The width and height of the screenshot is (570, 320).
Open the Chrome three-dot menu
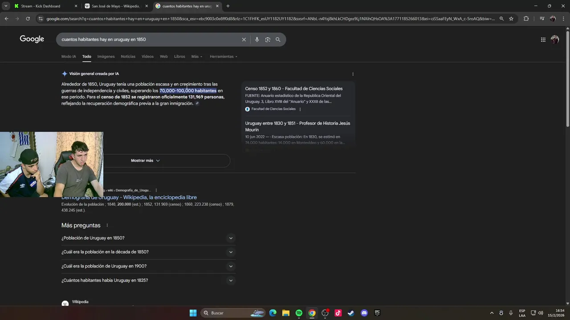click(x=564, y=19)
